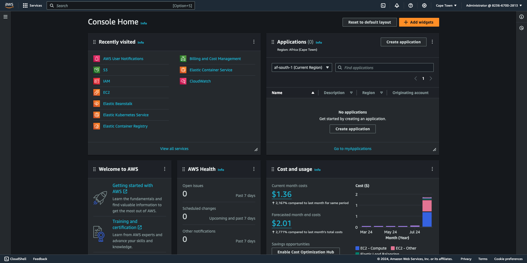Screen dimensions: 527x263
Task: Click the AWS User Notifications service icon
Action: coord(97,59)
